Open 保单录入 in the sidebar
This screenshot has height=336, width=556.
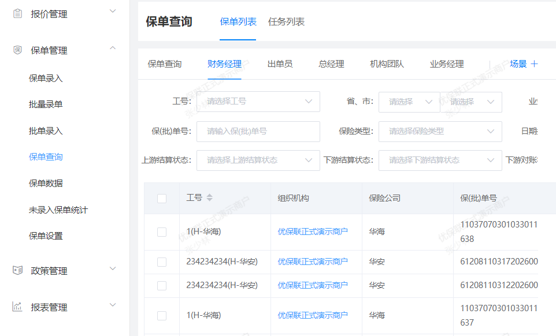pos(46,79)
